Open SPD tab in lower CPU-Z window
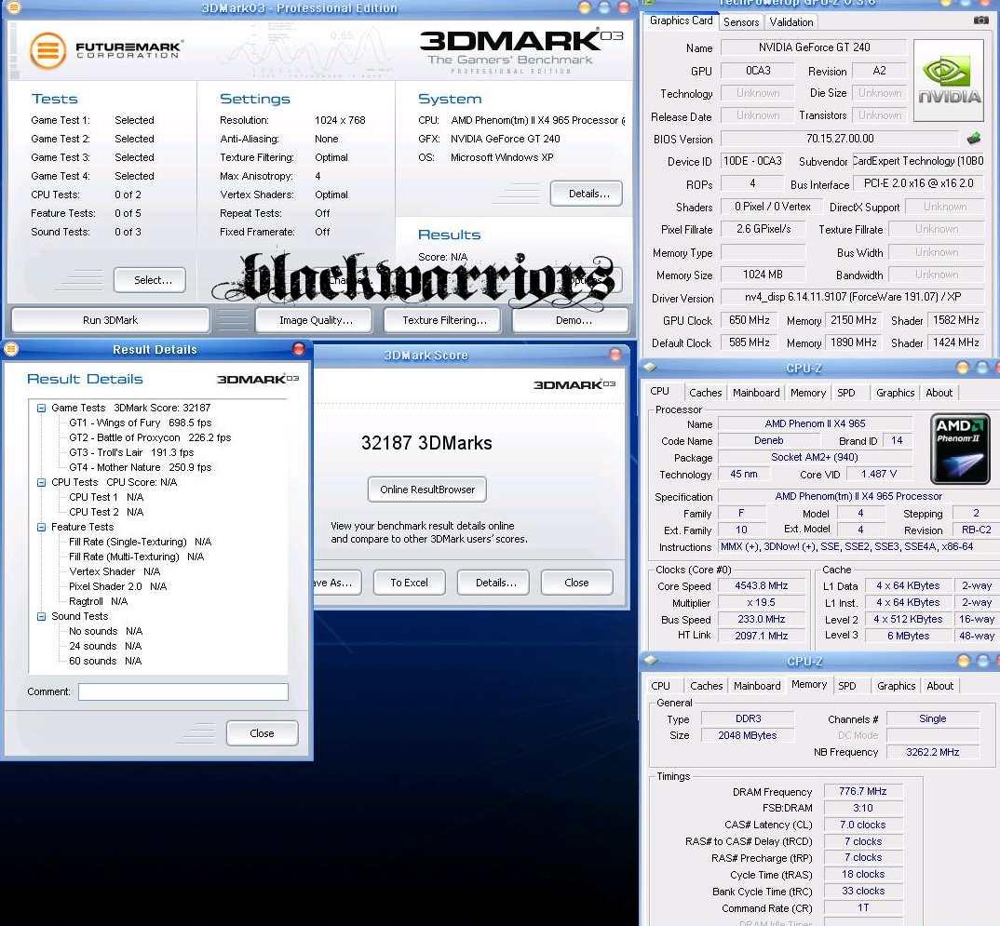 pyautogui.click(x=847, y=686)
